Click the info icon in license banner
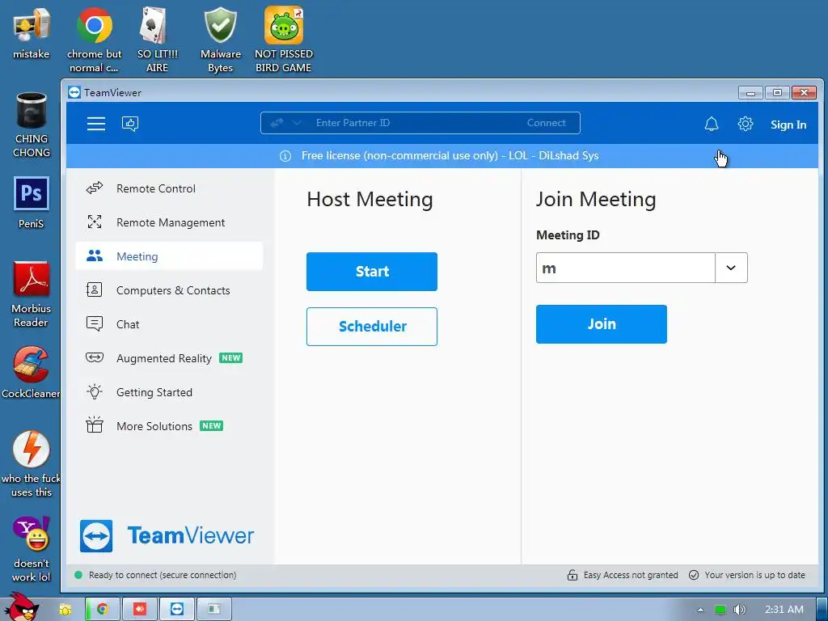 click(x=285, y=156)
